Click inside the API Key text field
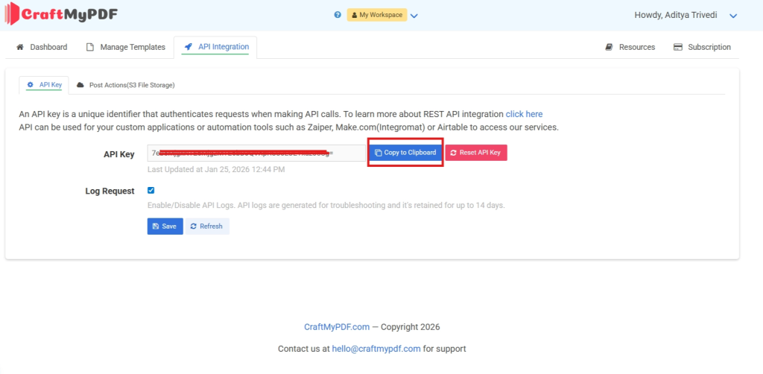The height and width of the screenshot is (374, 763). click(x=256, y=153)
